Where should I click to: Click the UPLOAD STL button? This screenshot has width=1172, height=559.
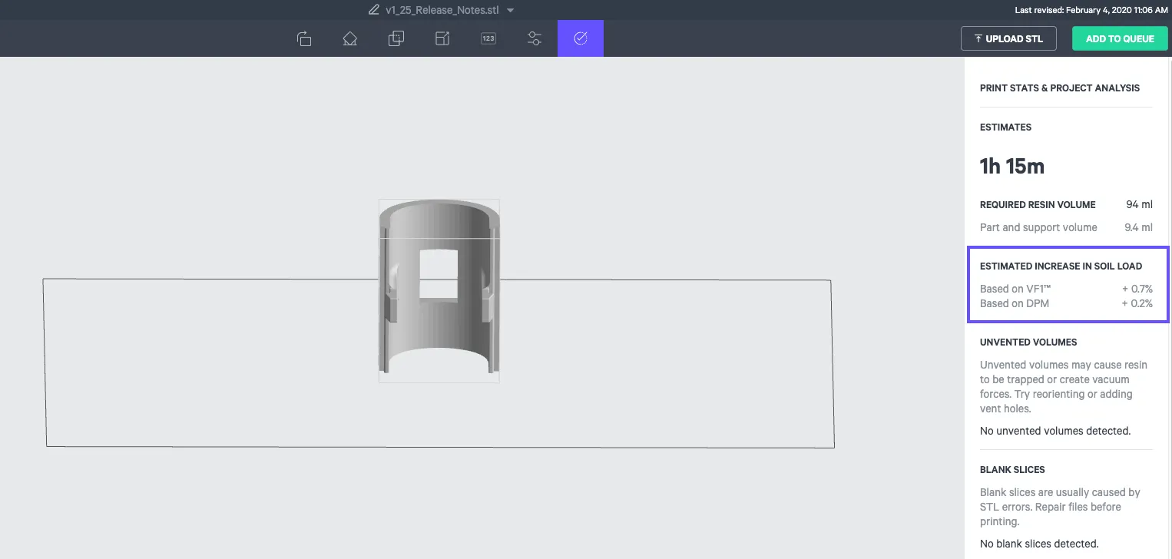(x=1008, y=38)
